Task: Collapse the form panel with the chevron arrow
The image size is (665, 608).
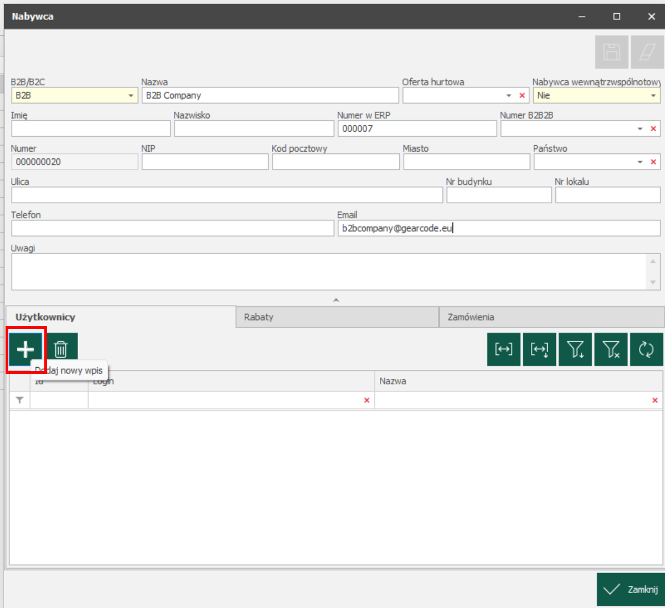Action: tap(336, 300)
